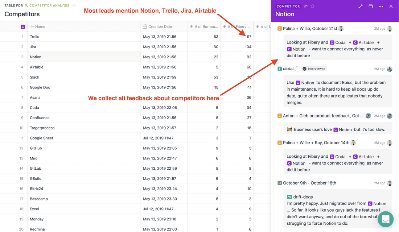Close the Notion side panel

[391, 7]
